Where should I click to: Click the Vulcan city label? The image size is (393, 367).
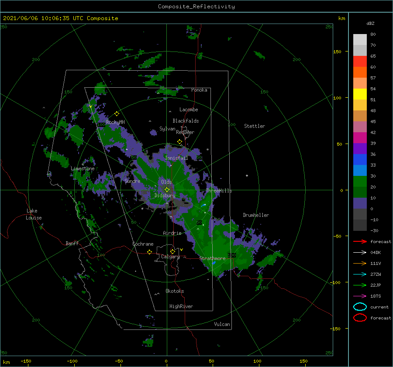(222, 324)
